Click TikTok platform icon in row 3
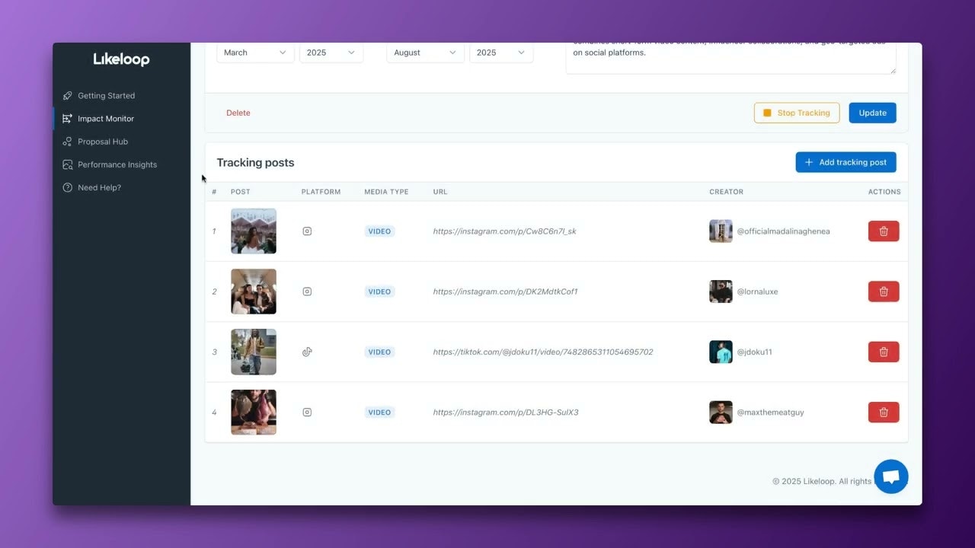The height and width of the screenshot is (548, 975). pyautogui.click(x=307, y=352)
